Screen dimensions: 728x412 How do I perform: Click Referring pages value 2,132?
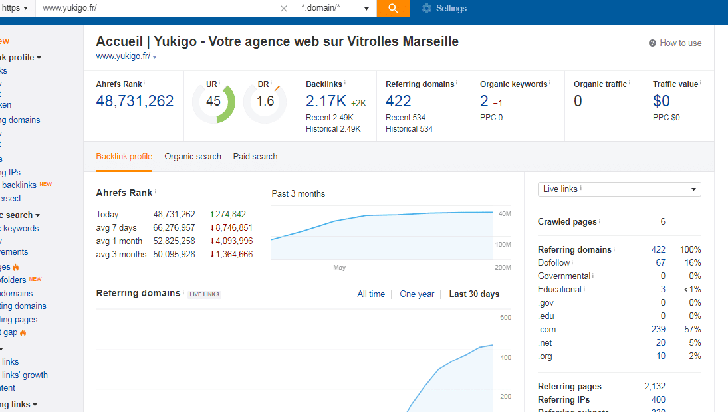655,386
